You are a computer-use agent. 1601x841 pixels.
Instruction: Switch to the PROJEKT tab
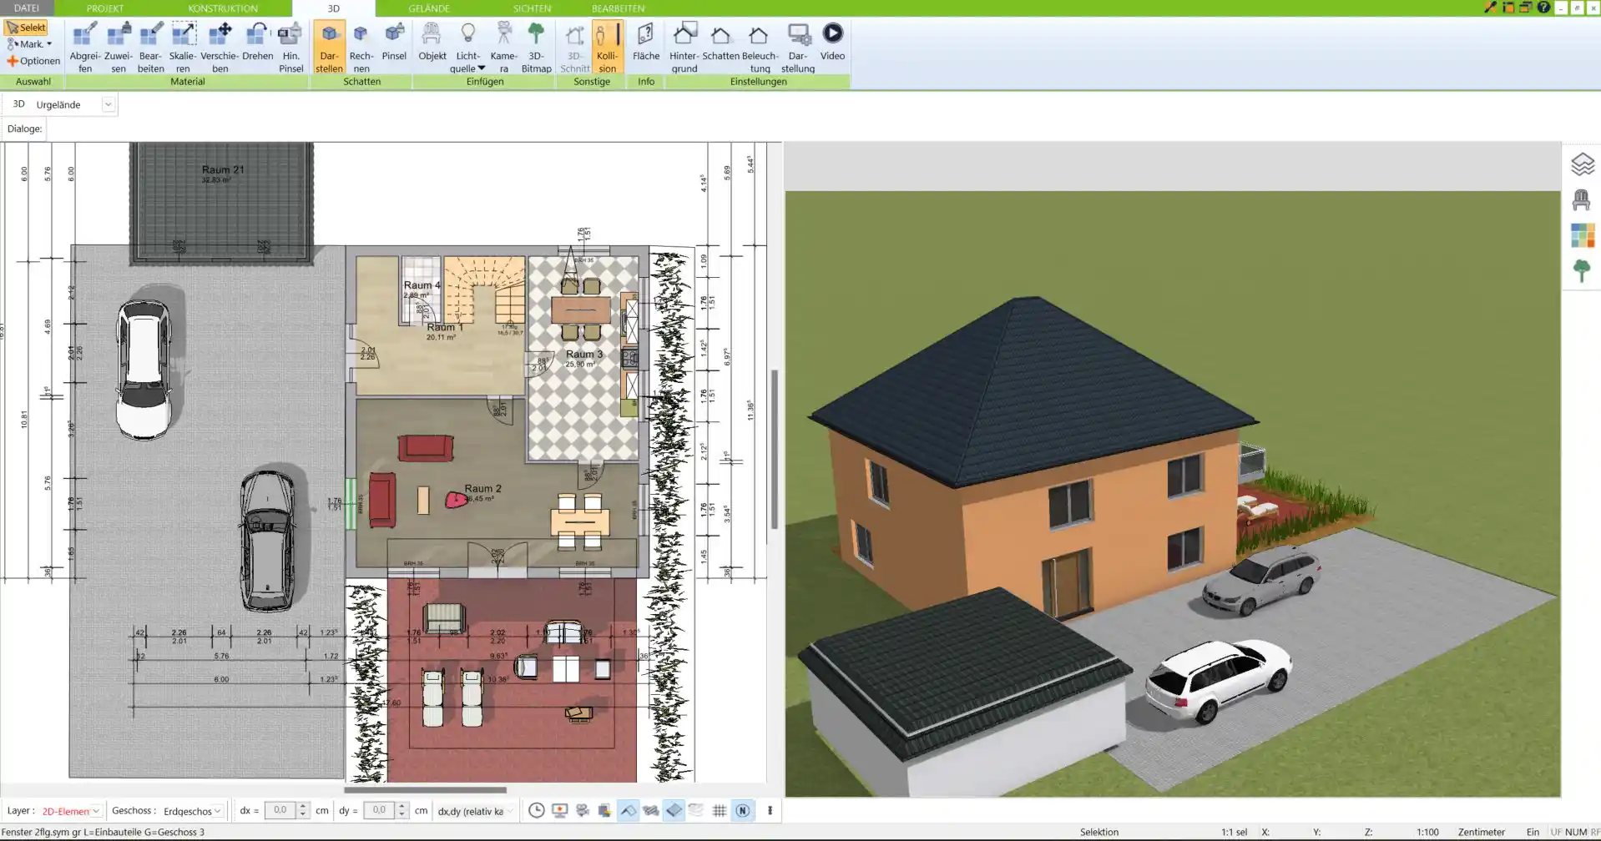pos(105,8)
